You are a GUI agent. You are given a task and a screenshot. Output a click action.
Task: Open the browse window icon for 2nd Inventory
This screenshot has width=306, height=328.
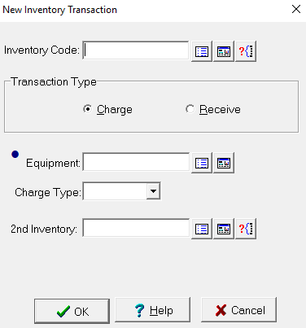click(x=224, y=229)
